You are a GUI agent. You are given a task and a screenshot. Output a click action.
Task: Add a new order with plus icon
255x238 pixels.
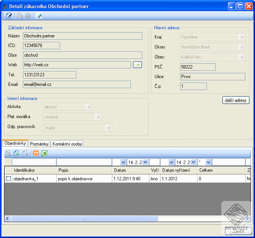[17, 153]
